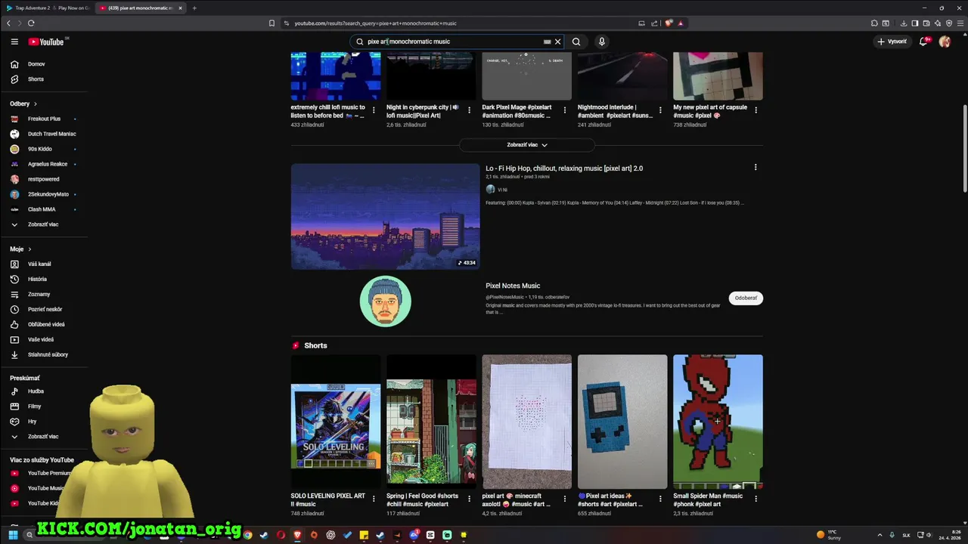Expand Preskúmať with Zobraziť viac
The image size is (968, 544).
(44, 437)
